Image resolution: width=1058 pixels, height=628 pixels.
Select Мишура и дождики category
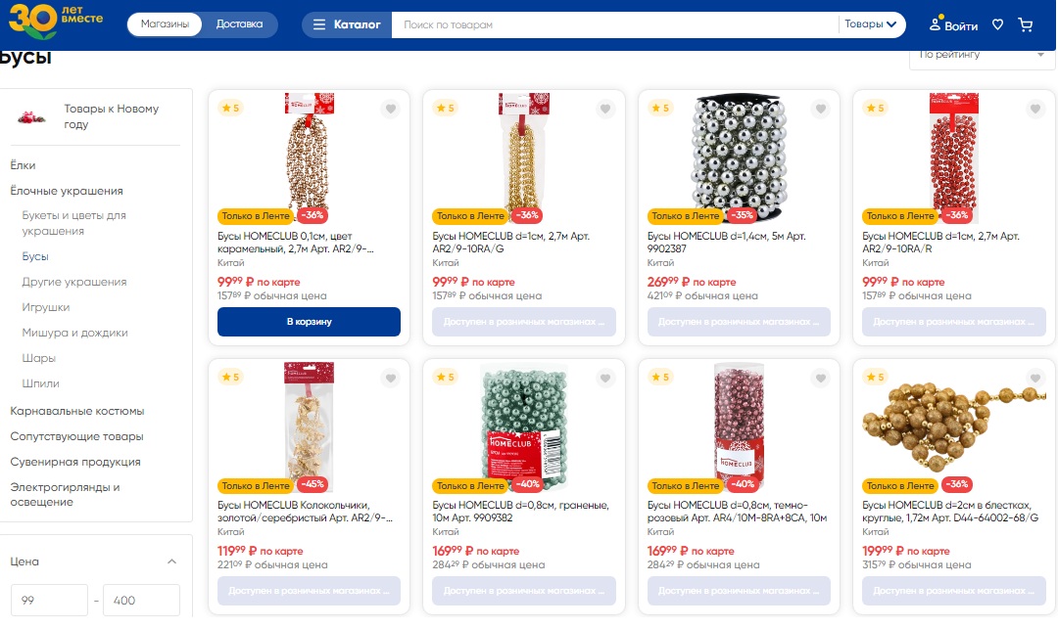75,333
